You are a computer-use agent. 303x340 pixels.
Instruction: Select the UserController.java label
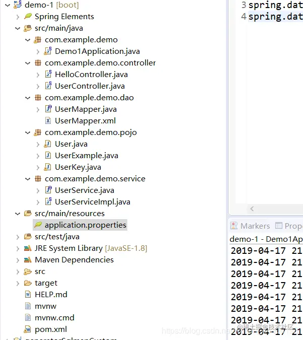tap(90, 86)
